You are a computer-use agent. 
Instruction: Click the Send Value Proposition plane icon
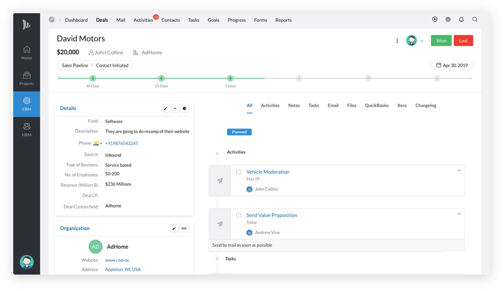coord(220,224)
